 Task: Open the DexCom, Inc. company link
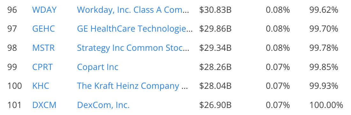(103, 105)
